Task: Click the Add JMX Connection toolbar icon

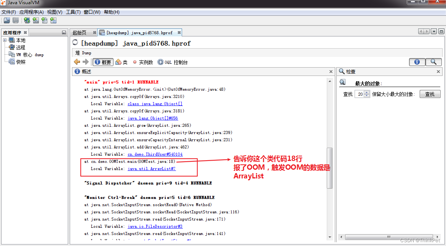Action: point(36,20)
